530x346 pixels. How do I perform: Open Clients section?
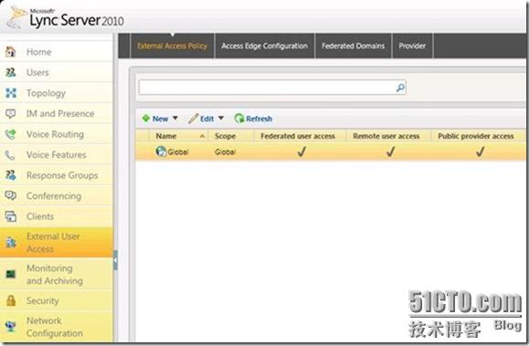coord(56,216)
